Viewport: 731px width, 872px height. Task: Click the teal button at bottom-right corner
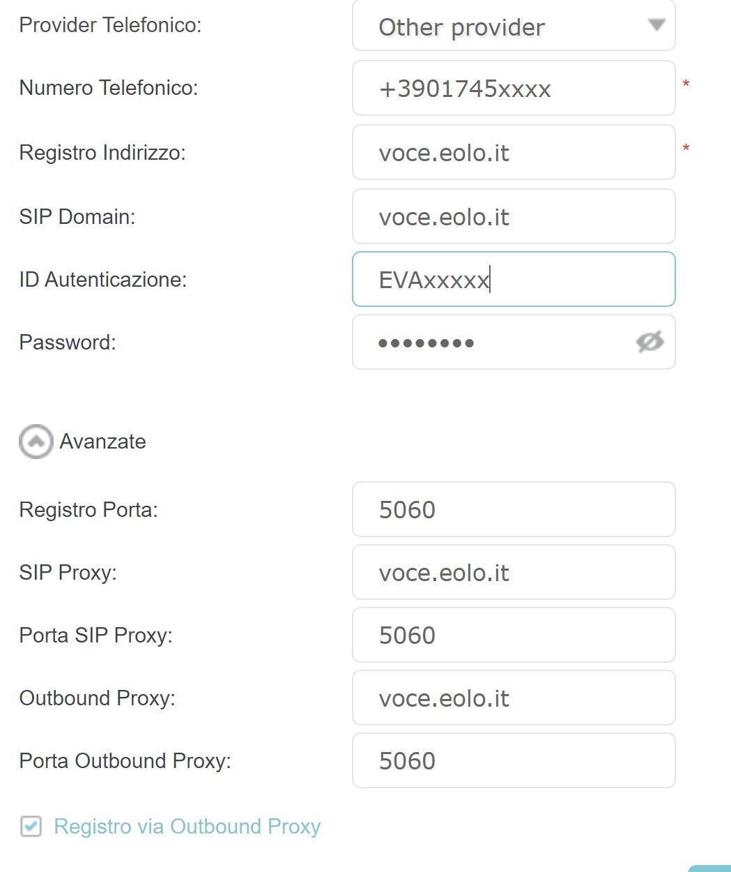click(711, 869)
